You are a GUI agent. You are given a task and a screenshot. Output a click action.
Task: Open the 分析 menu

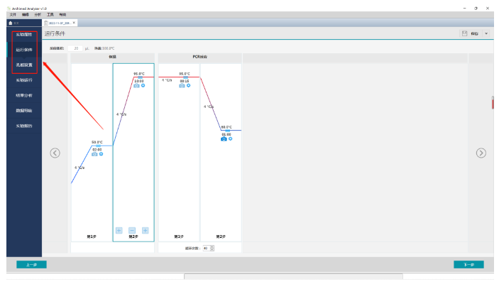tap(38, 15)
